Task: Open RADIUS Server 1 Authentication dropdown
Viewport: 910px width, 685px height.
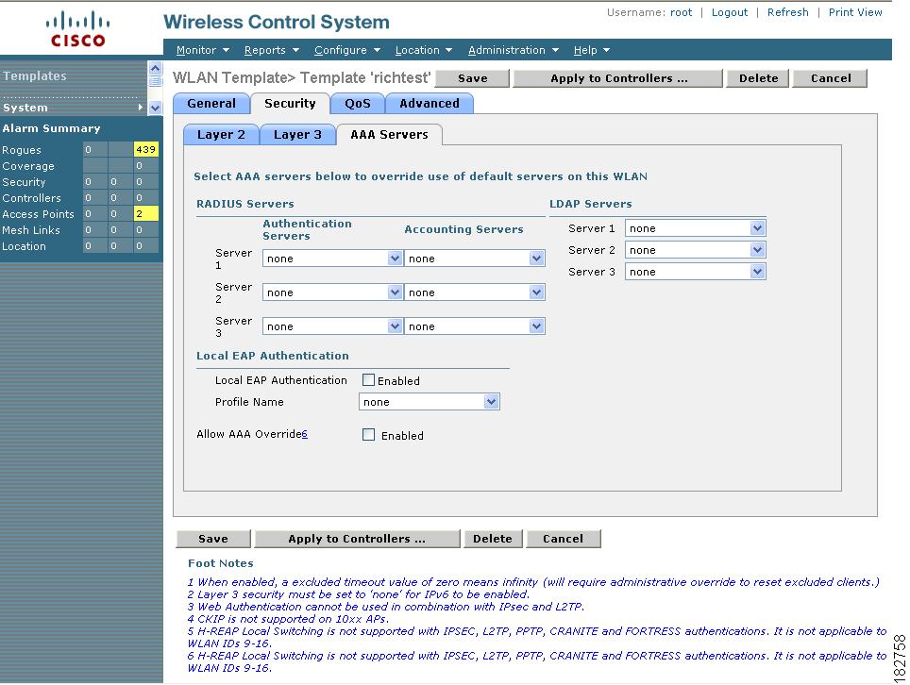Action: click(332, 259)
